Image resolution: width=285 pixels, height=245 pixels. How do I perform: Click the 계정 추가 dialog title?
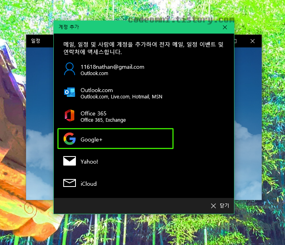click(x=69, y=27)
